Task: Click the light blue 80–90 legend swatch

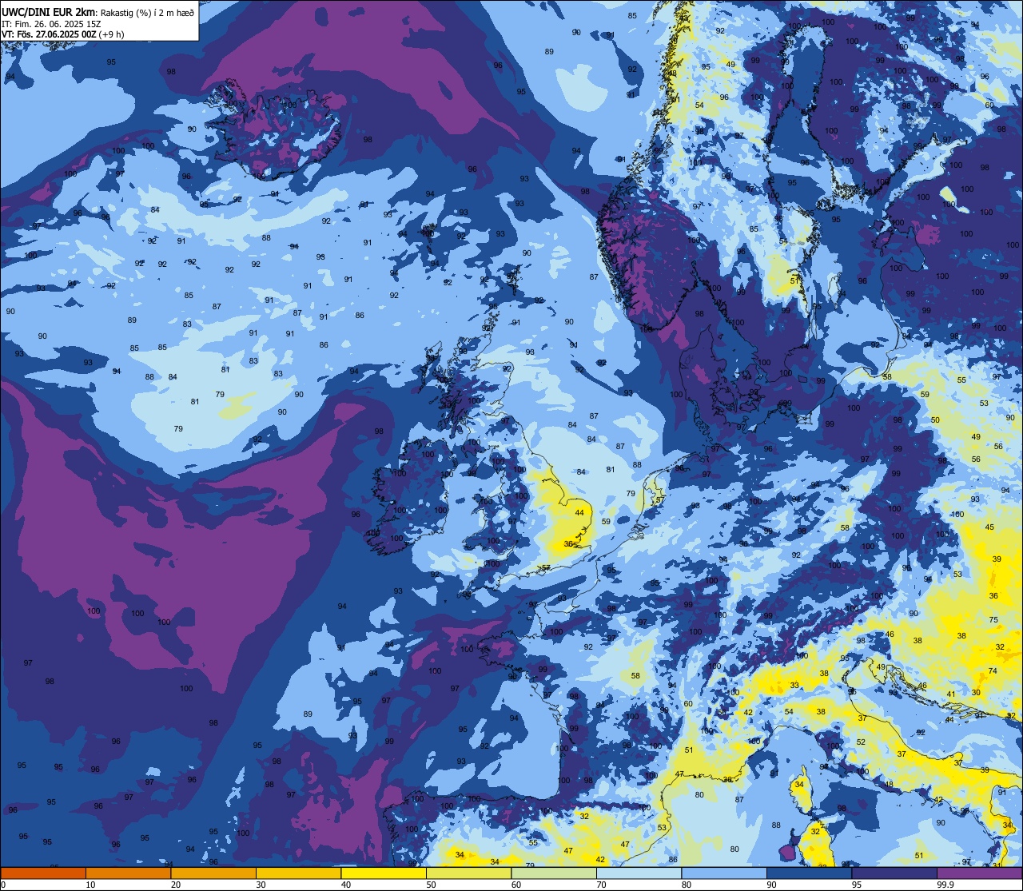Action: point(724,873)
